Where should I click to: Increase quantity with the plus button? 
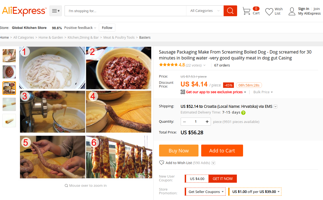pos(207,122)
